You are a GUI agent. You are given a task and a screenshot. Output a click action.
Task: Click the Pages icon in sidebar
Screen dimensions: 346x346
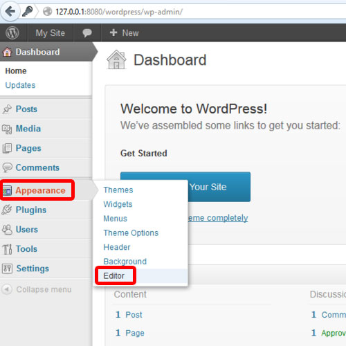pyautogui.click(x=7, y=148)
